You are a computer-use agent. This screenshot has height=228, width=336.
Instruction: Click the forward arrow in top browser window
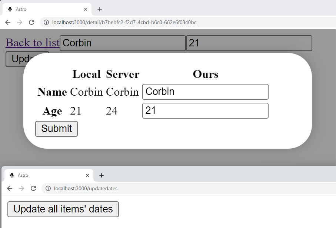(20, 22)
